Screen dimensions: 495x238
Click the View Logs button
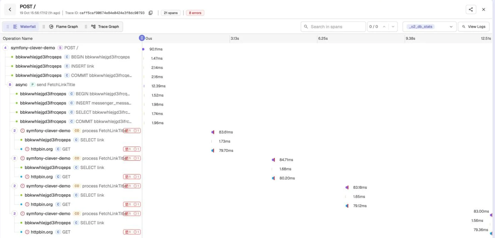point(474,27)
